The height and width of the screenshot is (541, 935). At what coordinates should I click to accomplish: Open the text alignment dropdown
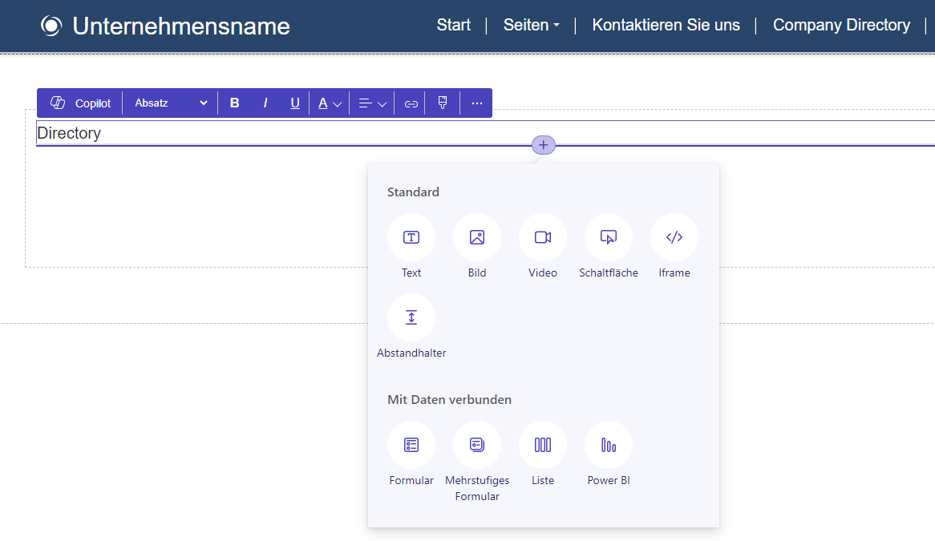(x=371, y=103)
